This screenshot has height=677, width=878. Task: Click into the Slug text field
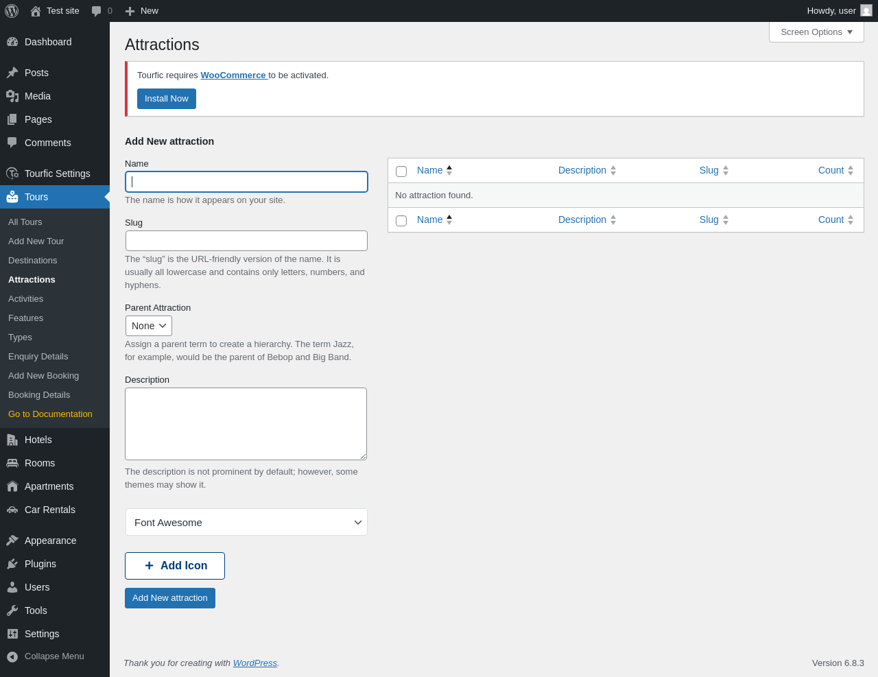(x=246, y=241)
